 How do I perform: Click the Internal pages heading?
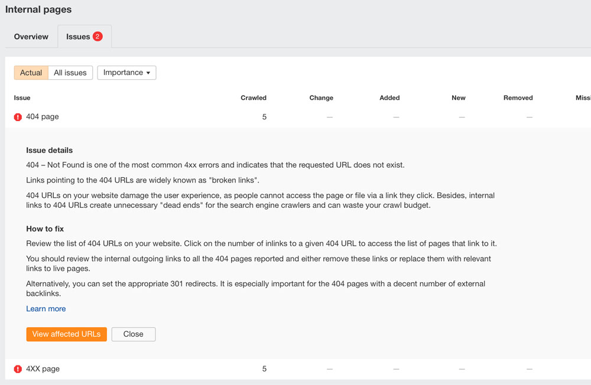pyautogui.click(x=38, y=9)
